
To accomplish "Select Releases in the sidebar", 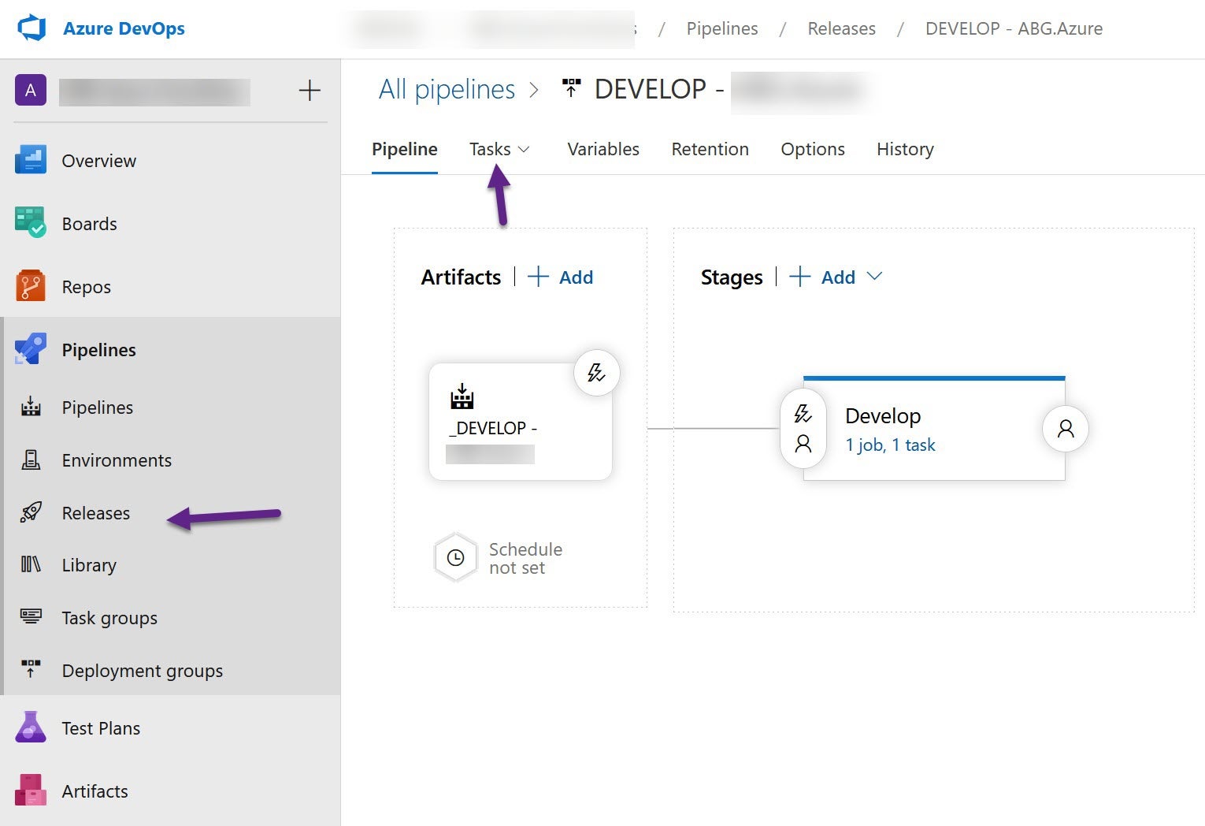I will (x=95, y=513).
